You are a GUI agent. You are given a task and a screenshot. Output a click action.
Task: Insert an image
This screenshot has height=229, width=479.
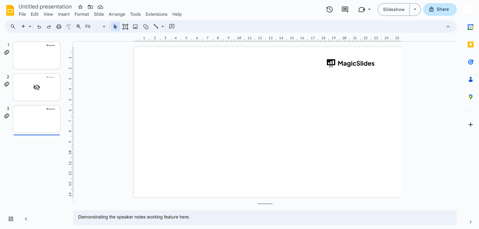click(x=135, y=27)
